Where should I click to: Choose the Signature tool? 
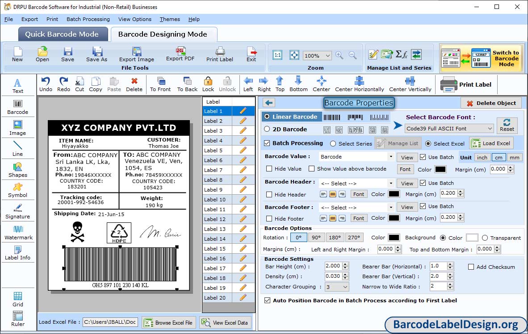click(17, 212)
